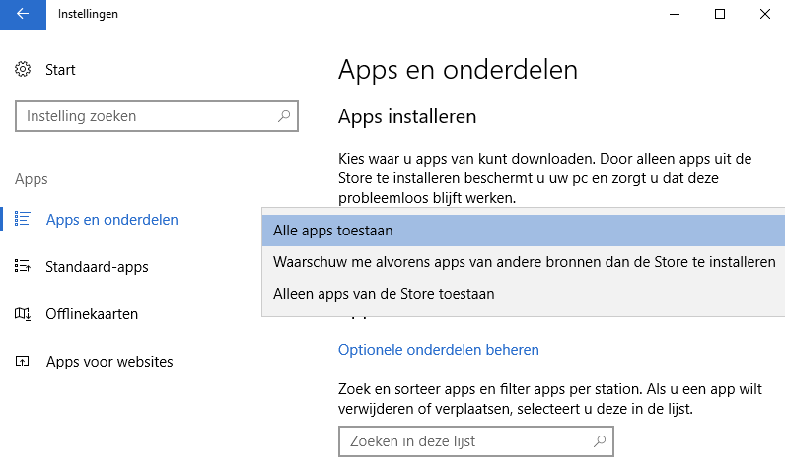Click the Start gear icon
The height and width of the screenshot is (469, 785).
pyautogui.click(x=24, y=70)
